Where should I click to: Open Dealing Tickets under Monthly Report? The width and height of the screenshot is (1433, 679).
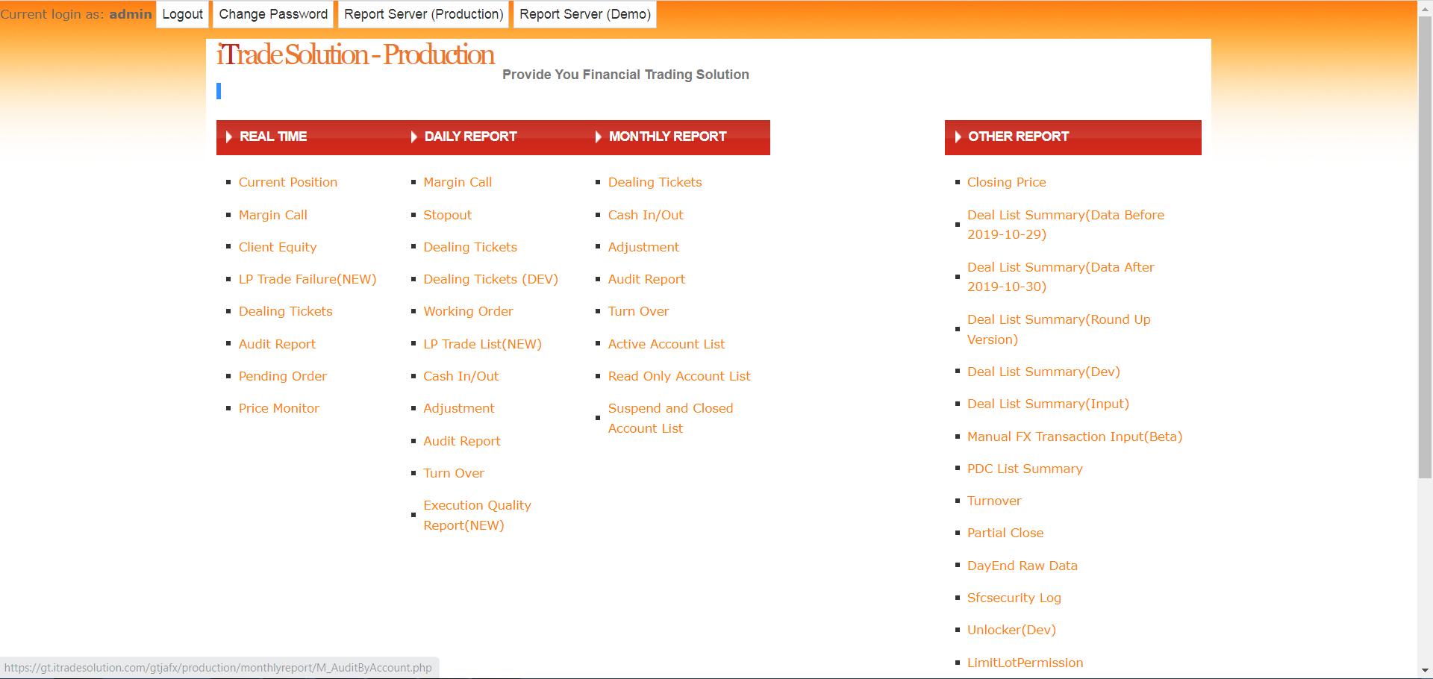click(655, 182)
